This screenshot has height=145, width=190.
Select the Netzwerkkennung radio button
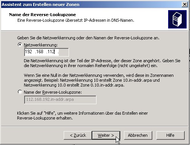tap(20, 45)
